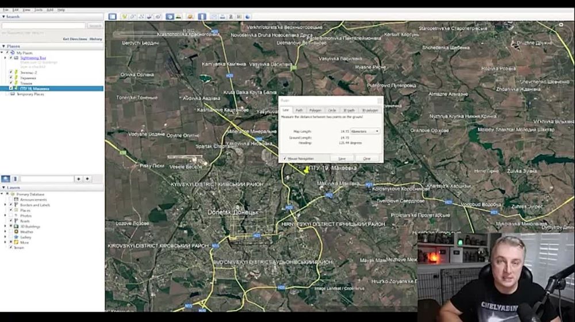Open the View menu
This screenshot has height=322, width=575.
click(x=26, y=10)
